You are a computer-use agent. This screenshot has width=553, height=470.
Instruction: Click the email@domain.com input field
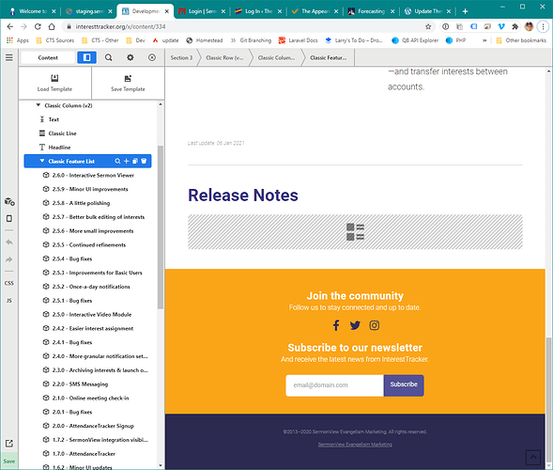click(334, 384)
